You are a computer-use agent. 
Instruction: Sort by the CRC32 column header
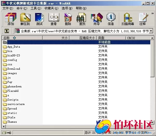tap(138, 38)
